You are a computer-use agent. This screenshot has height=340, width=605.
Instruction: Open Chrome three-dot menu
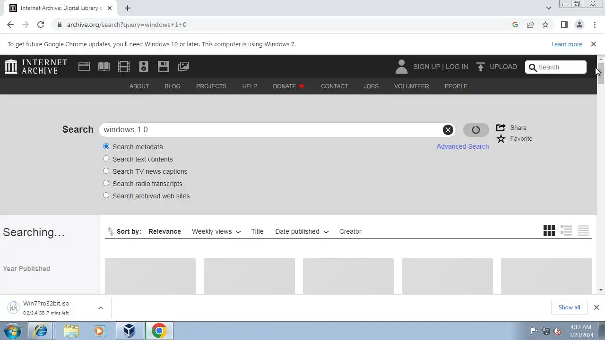tap(594, 25)
